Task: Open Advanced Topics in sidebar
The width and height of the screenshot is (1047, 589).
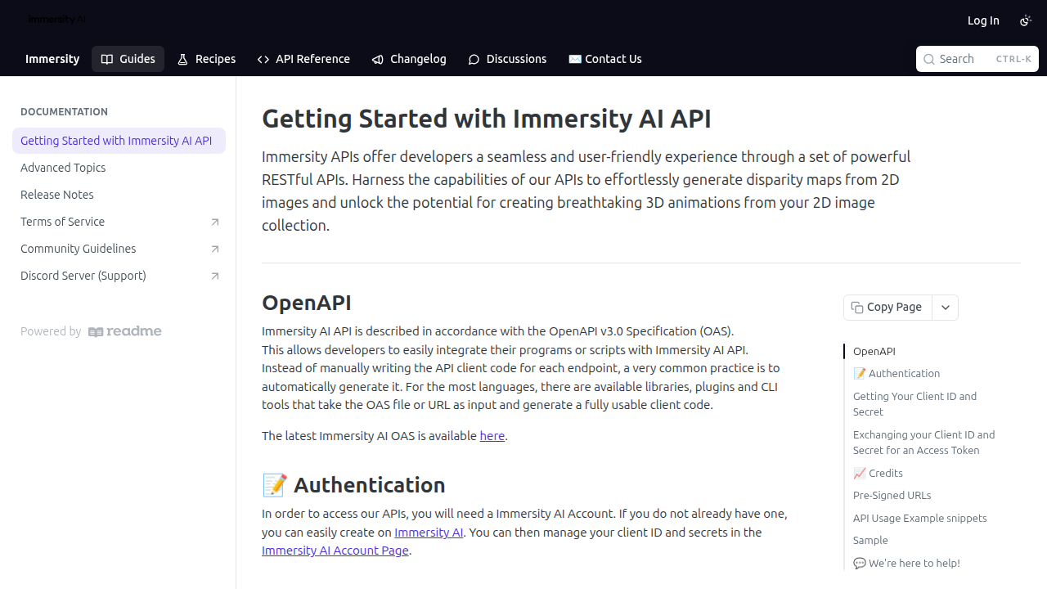Action: [x=119, y=168]
